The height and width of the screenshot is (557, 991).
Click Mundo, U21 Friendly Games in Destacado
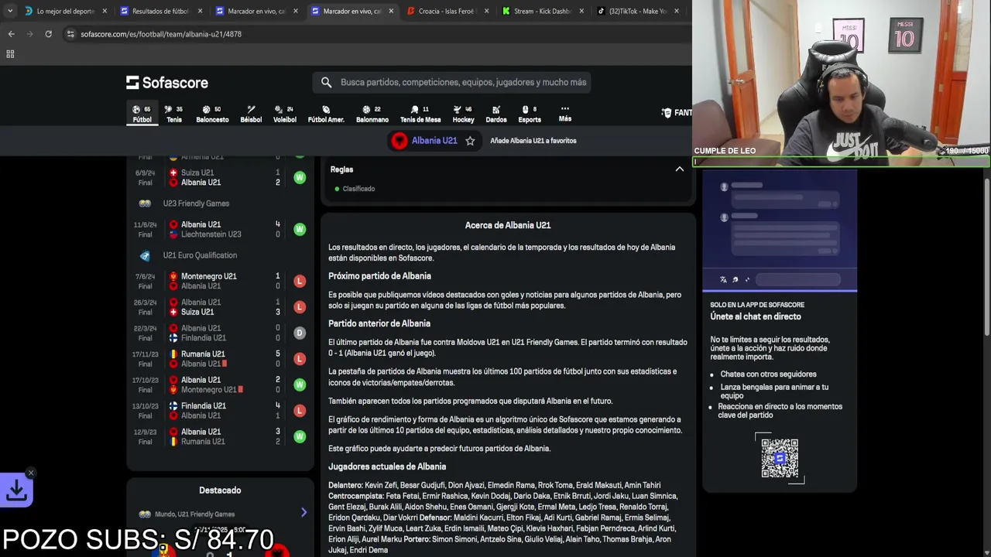point(194,514)
